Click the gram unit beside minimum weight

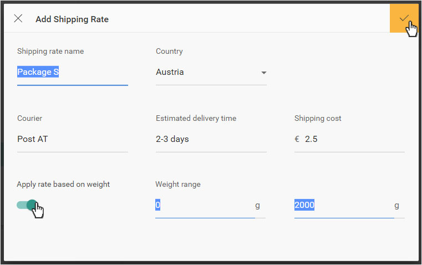pos(257,206)
